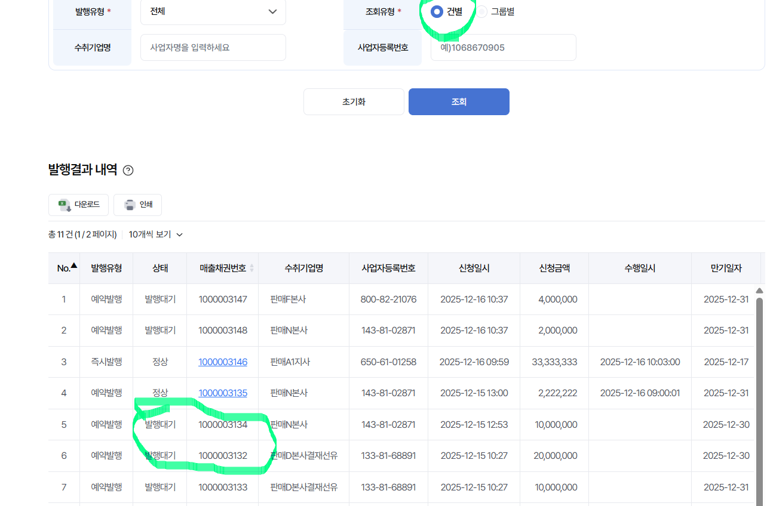This screenshot has height=506, width=767.
Task: Click the 신청금액 column header
Action: coord(554,268)
